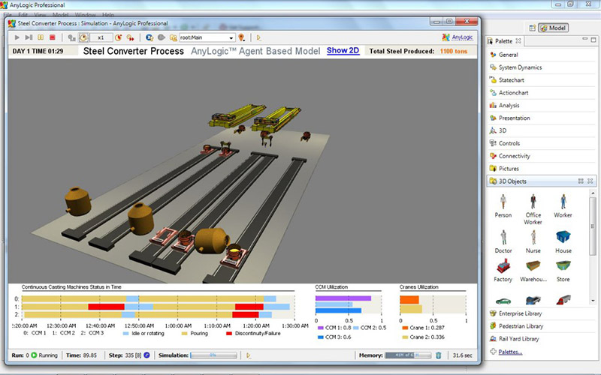Open the Pedestrian Library palette
This screenshot has height=375, width=601.
(x=541, y=326)
